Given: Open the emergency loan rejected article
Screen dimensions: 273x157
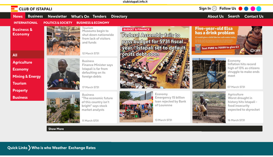Looking at the screenshot, I should pos(171,101).
